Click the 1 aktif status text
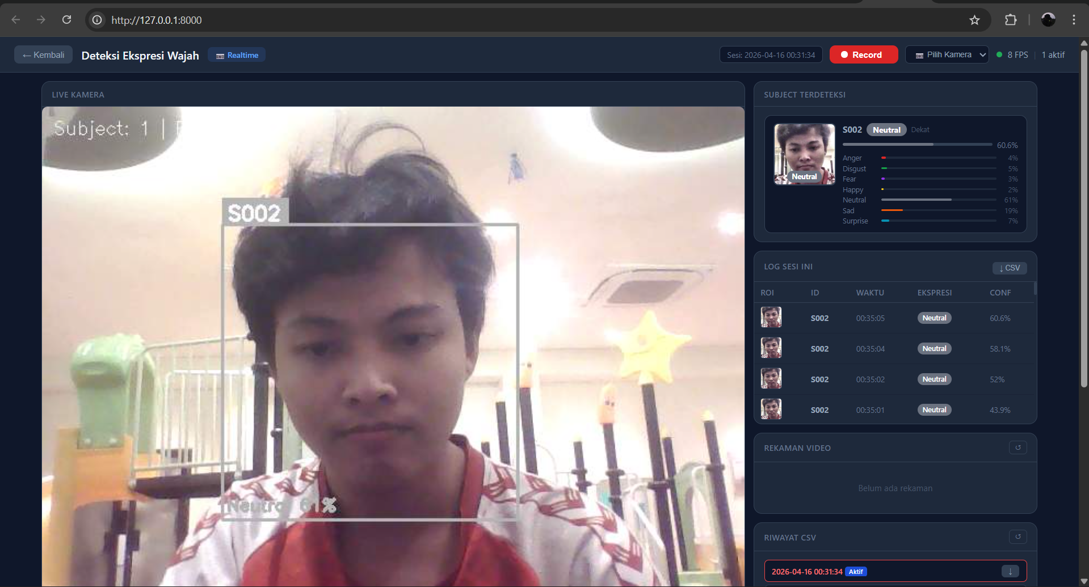Screen dimensions: 1089x587 pos(1053,55)
